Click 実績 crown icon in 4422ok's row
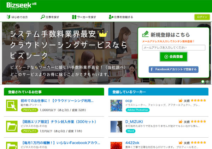Viewport: 212px width, 149px height. pos(181,143)
